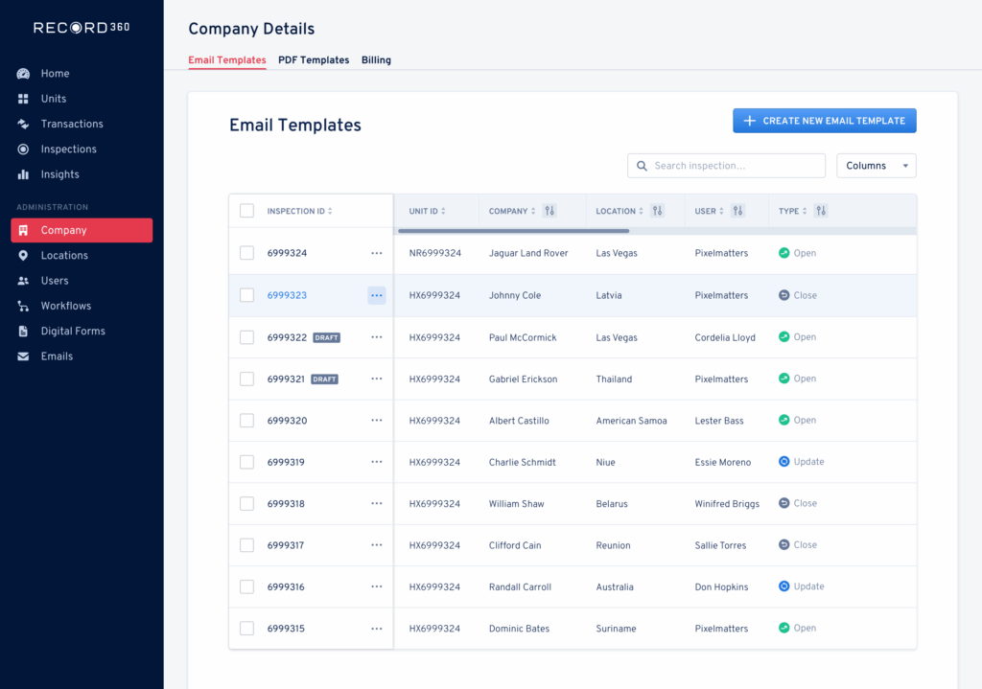This screenshot has width=982, height=689.
Task: Check the box for inspection 6999316
Action: pos(246,587)
